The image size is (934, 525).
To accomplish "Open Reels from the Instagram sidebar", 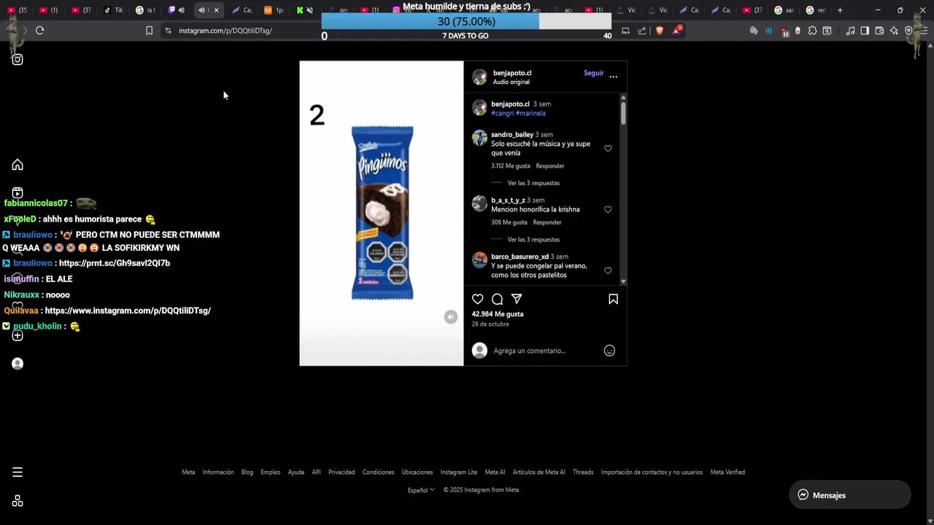I will click(18, 193).
